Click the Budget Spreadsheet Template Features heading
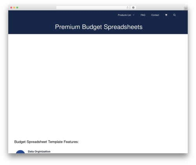 [x=47, y=142]
